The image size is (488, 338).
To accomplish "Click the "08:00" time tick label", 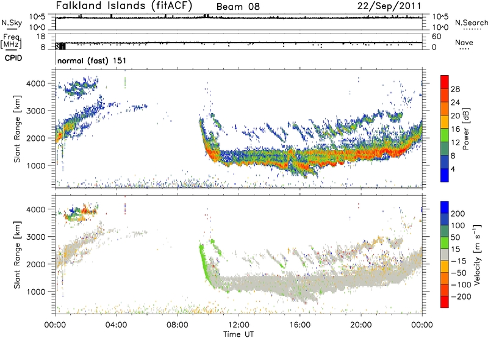I will click(x=178, y=325).
